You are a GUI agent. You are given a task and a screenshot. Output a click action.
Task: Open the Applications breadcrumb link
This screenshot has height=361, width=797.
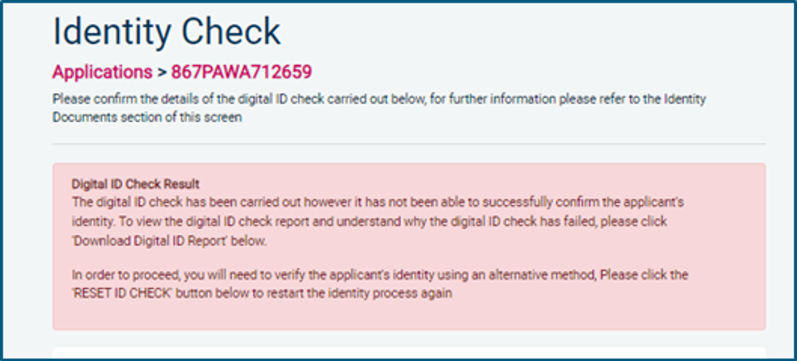coord(102,72)
